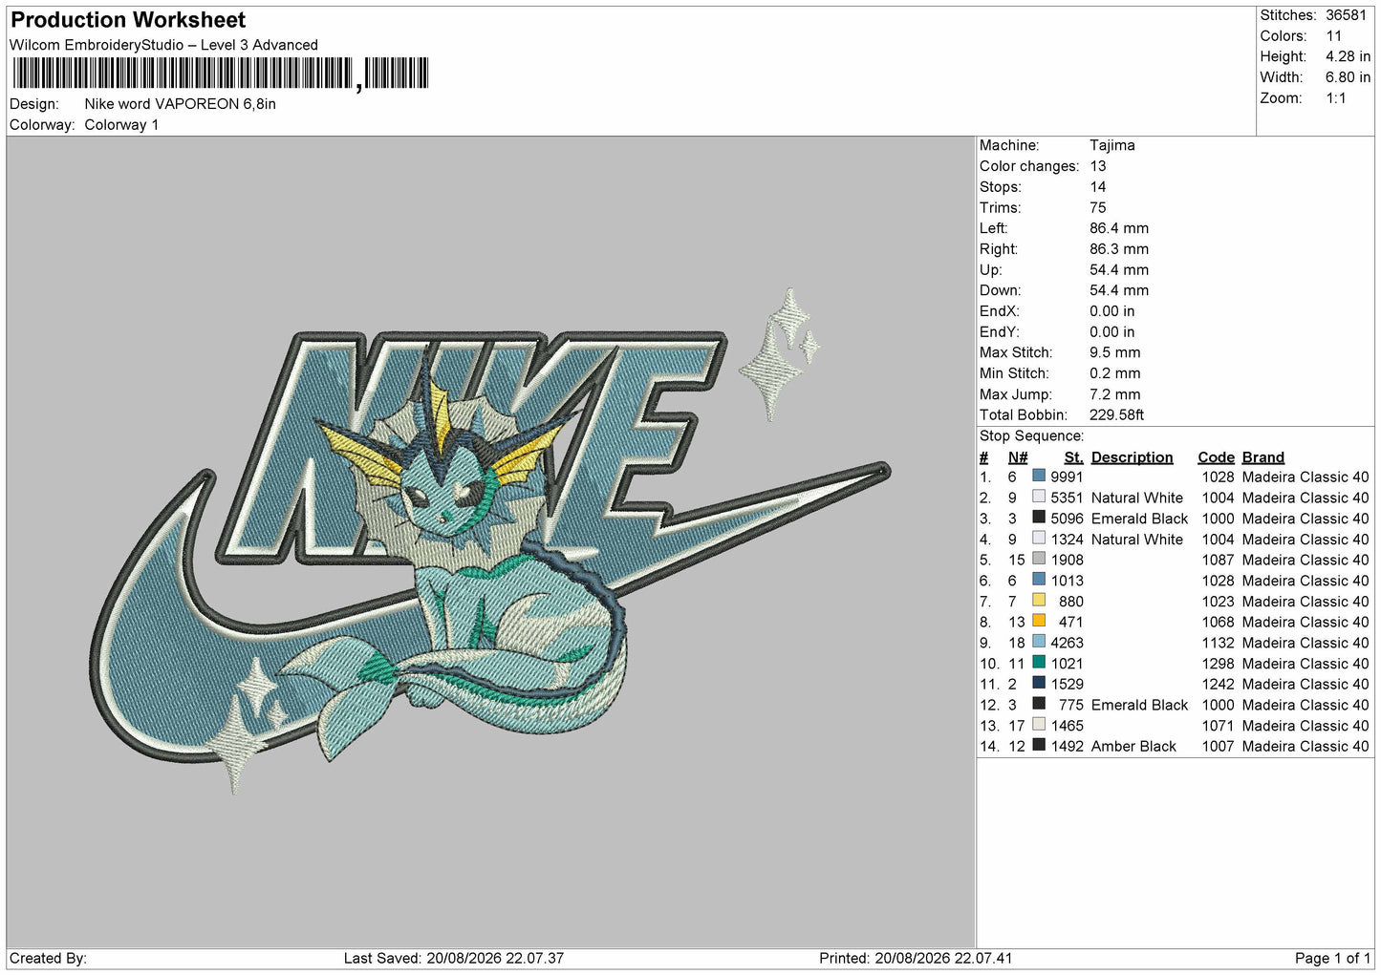The width and height of the screenshot is (1381, 975).
Task: Click 'Madeira Classic 40' in stop row 7
Action: pyautogui.click(x=1305, y=602)
